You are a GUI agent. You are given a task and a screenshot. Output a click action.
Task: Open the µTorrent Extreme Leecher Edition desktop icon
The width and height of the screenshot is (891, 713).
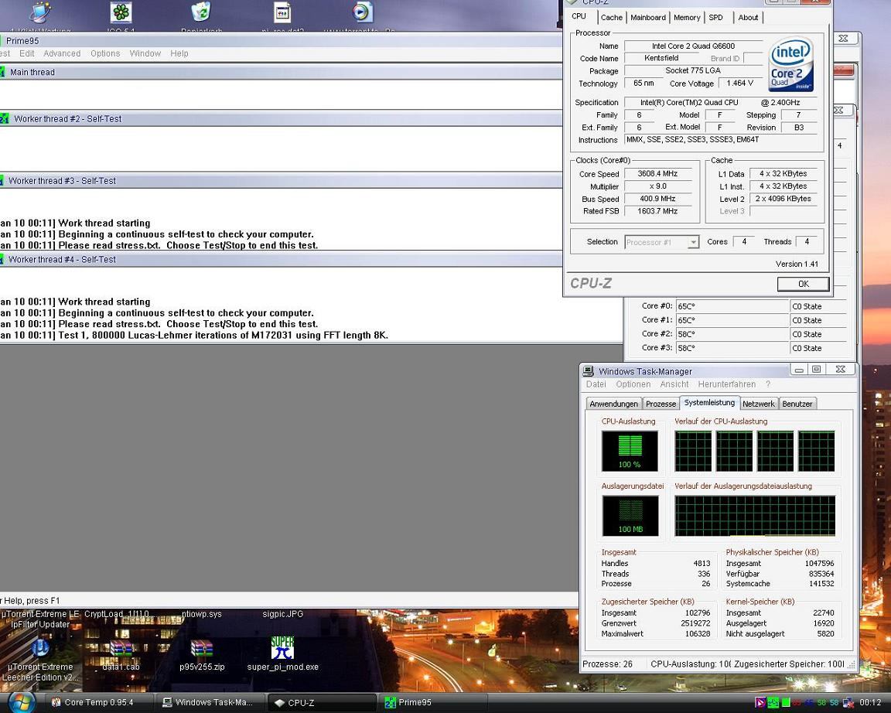click(x=39, y=650)
